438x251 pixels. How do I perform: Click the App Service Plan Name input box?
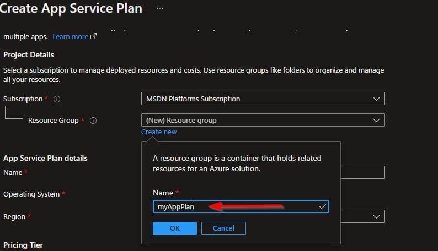[362, 172]
